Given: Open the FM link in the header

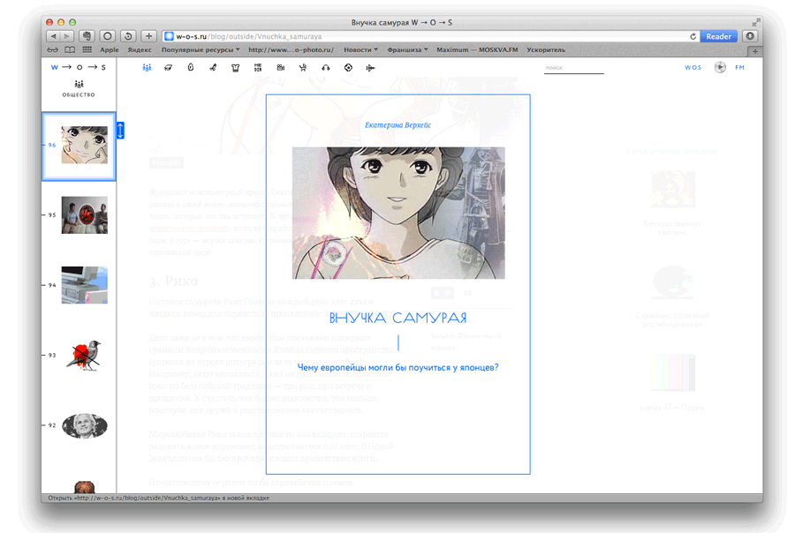Looking at the screenshot, I should (739, 67).
